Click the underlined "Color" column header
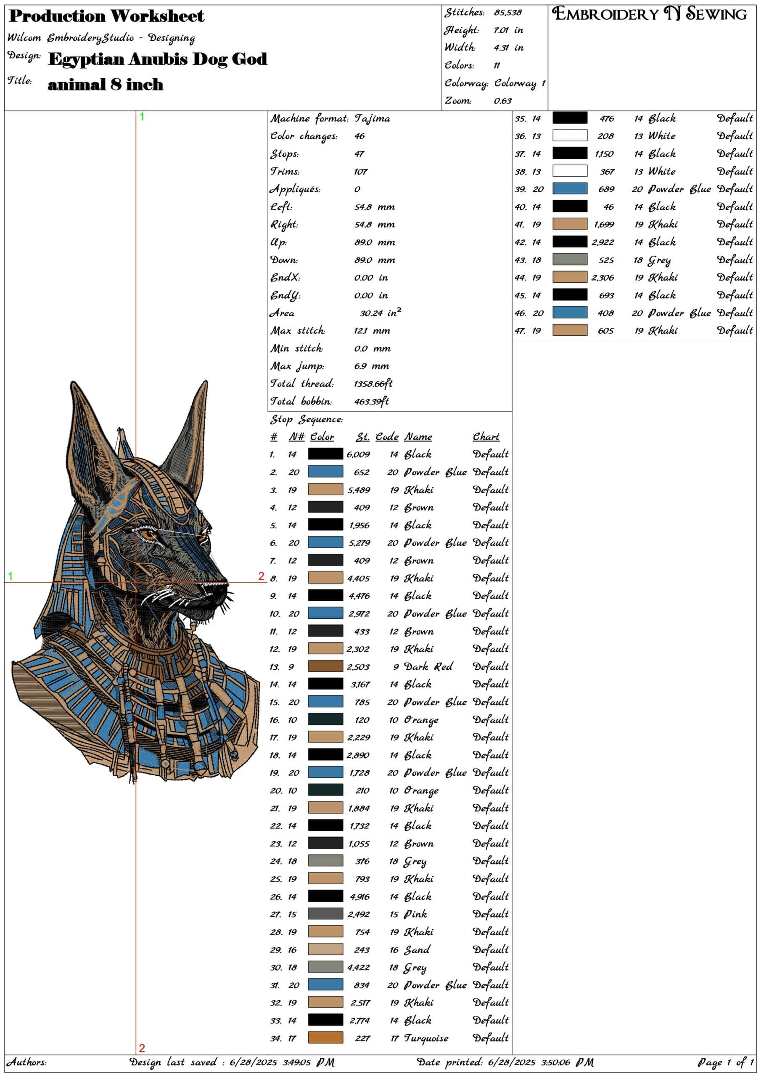 pyautogui.click(x=322, y=437)
